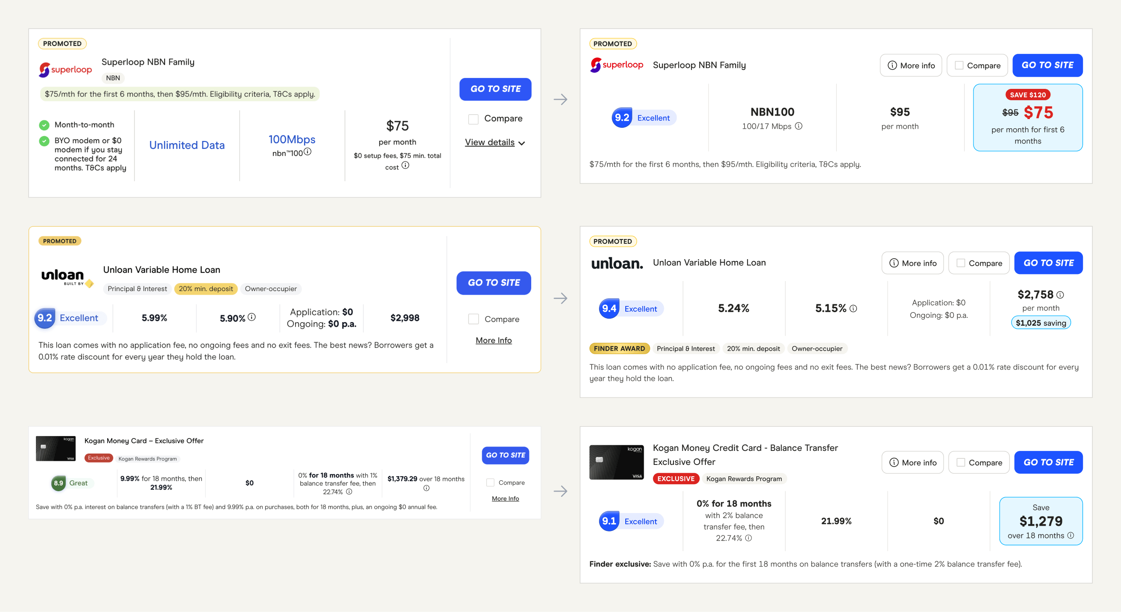Screen dimensions: 1121x612
Task: Click the 9.4 Excellent rating badge
Action: 631,309
